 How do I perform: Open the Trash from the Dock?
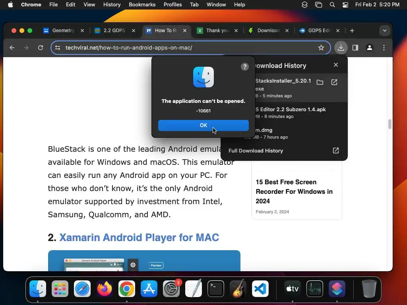[369, 288]
